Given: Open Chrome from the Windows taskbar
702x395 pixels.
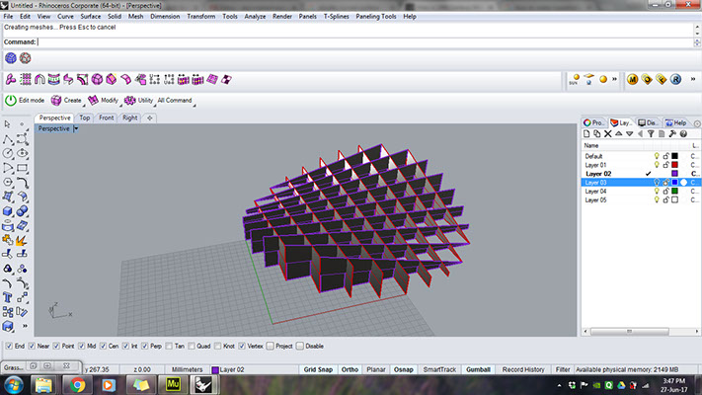Looking at the screenshot, I should pos(77,385).
